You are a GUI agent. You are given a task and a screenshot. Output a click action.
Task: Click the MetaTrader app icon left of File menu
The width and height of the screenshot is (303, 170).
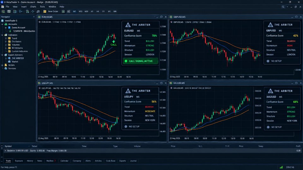(3, 7)
